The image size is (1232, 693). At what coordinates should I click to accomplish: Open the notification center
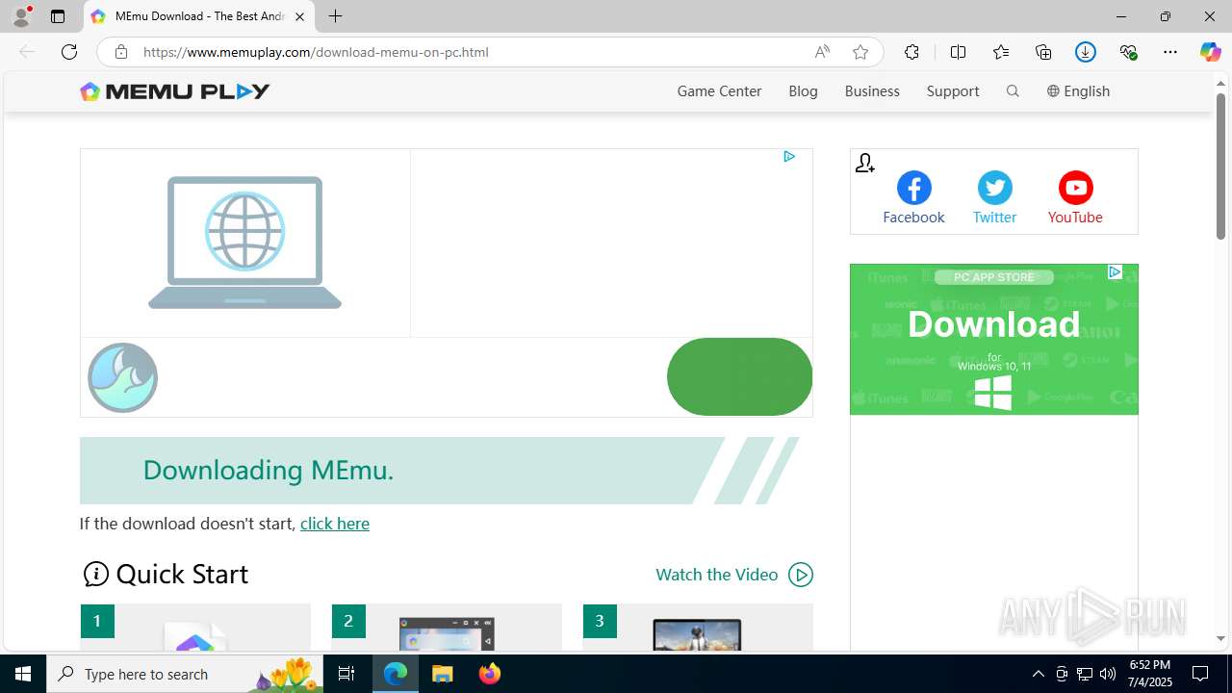pos(1200,674)
